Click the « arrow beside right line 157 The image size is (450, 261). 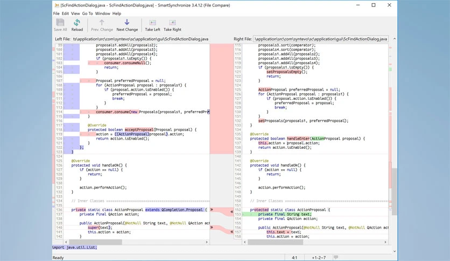231,232
